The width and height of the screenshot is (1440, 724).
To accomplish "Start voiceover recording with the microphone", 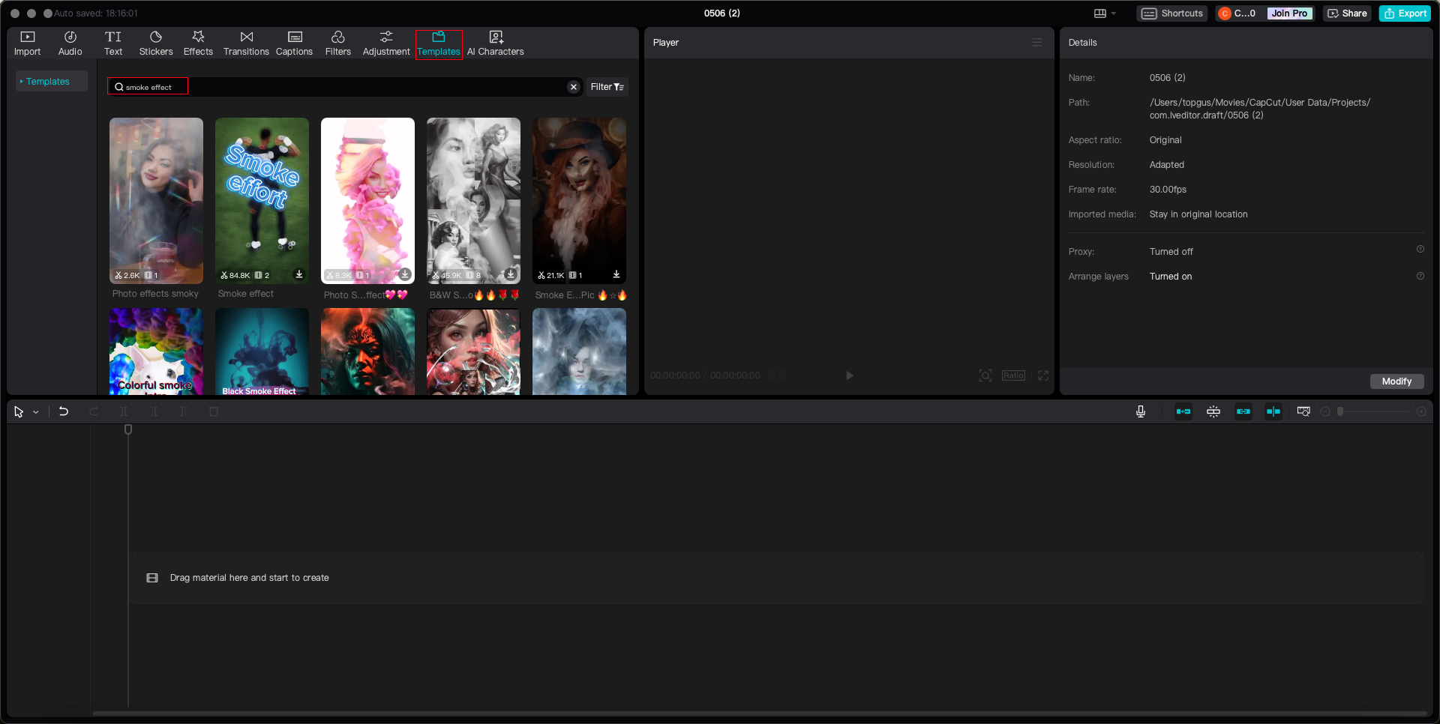I will [1141, 411].
